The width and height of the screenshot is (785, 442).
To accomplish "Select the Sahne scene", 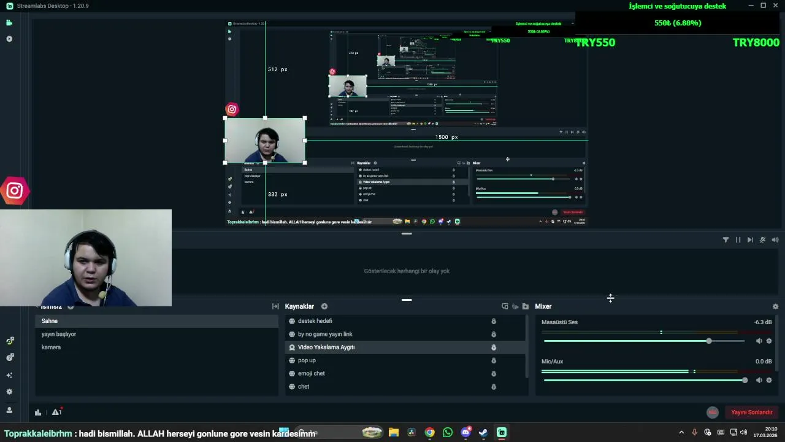I will pyautogui.click(x=156, y=321).
